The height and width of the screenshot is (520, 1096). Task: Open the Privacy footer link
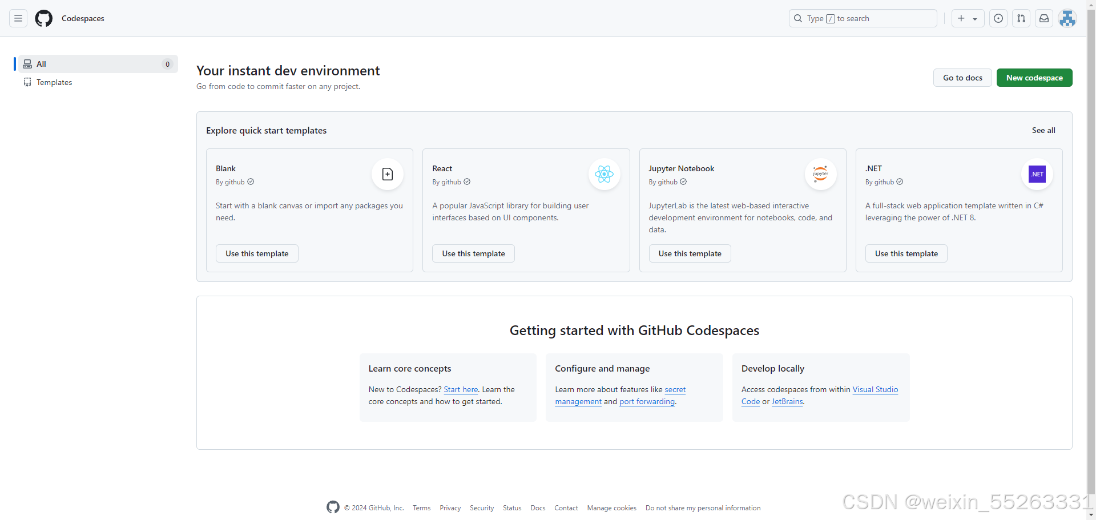450,508
